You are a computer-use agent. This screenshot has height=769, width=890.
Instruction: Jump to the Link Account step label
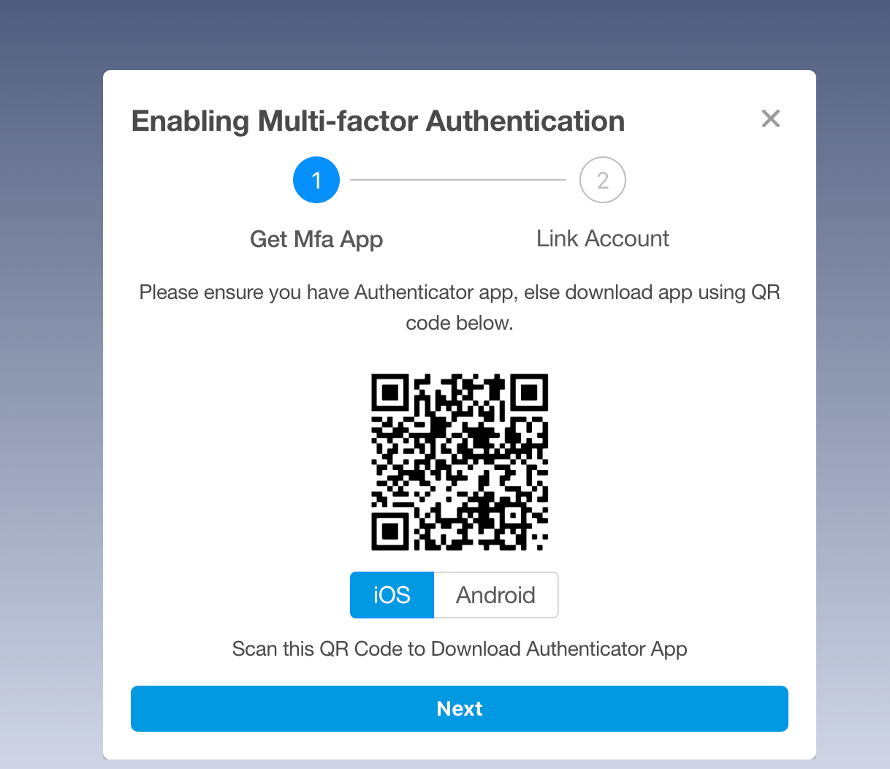603,238
